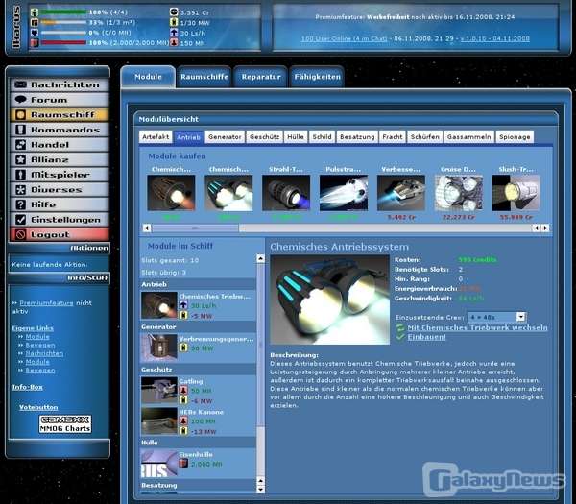Click the Handel menu icon
The height and width of the screenshot is (504, 576).
tap(19, 144)
